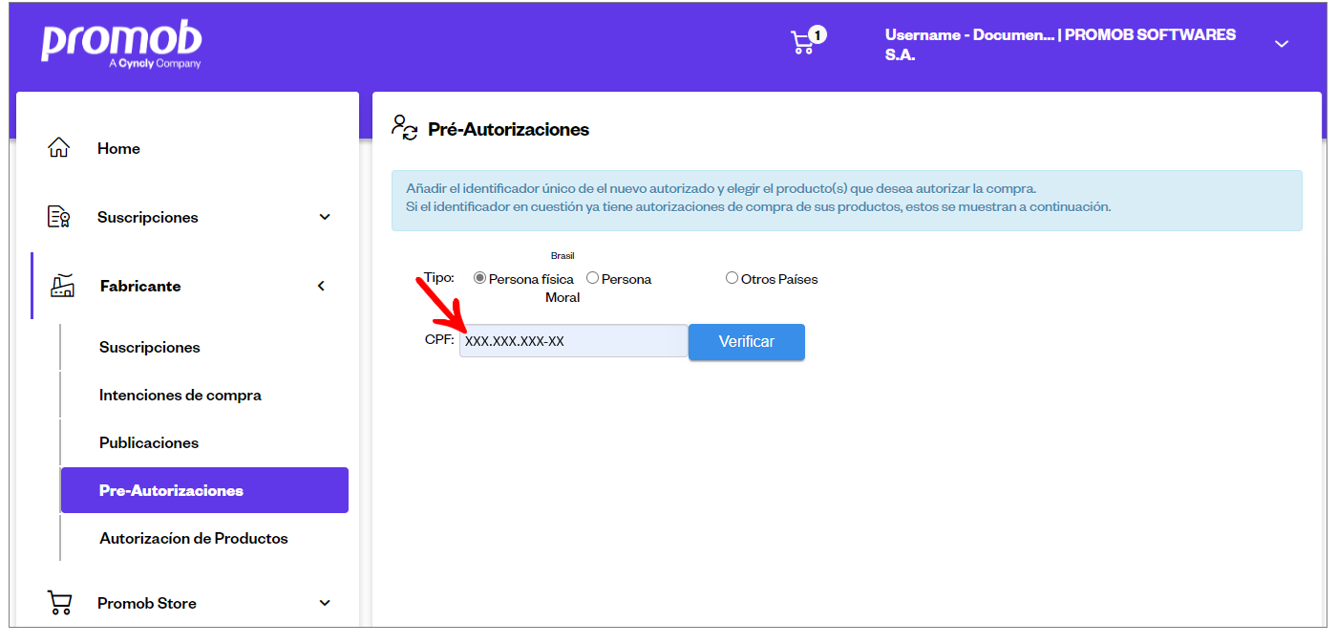Click the Brasil label above Tipo options
This screenshot has width=1337, height=644.
tap(562, 256)
